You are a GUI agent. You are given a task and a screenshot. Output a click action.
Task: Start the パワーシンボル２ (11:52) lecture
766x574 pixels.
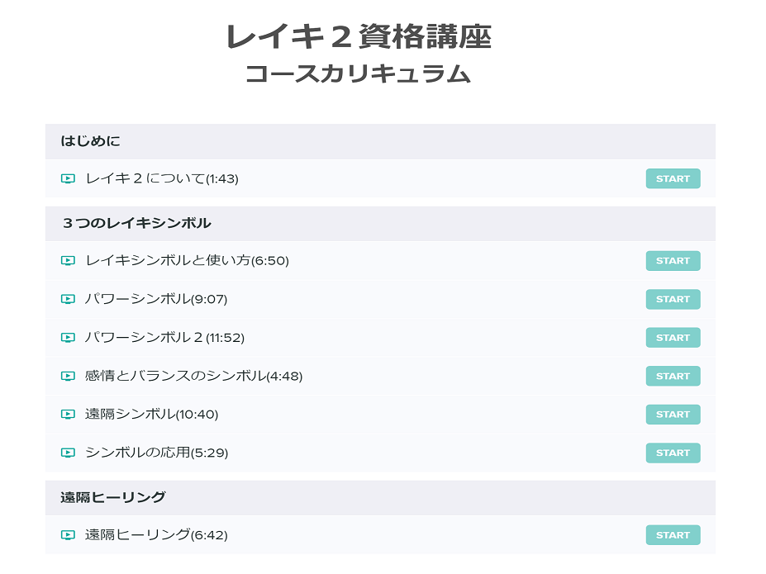coord(673,338)
